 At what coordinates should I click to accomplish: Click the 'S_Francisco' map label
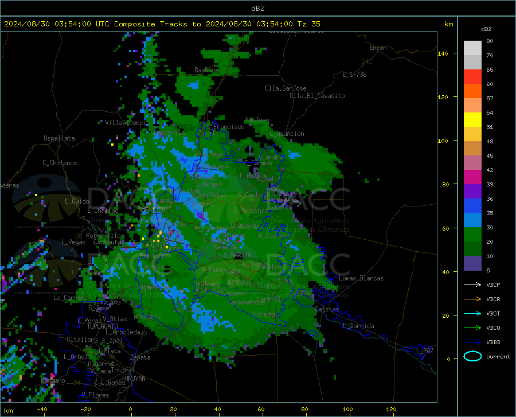point(225,127)
